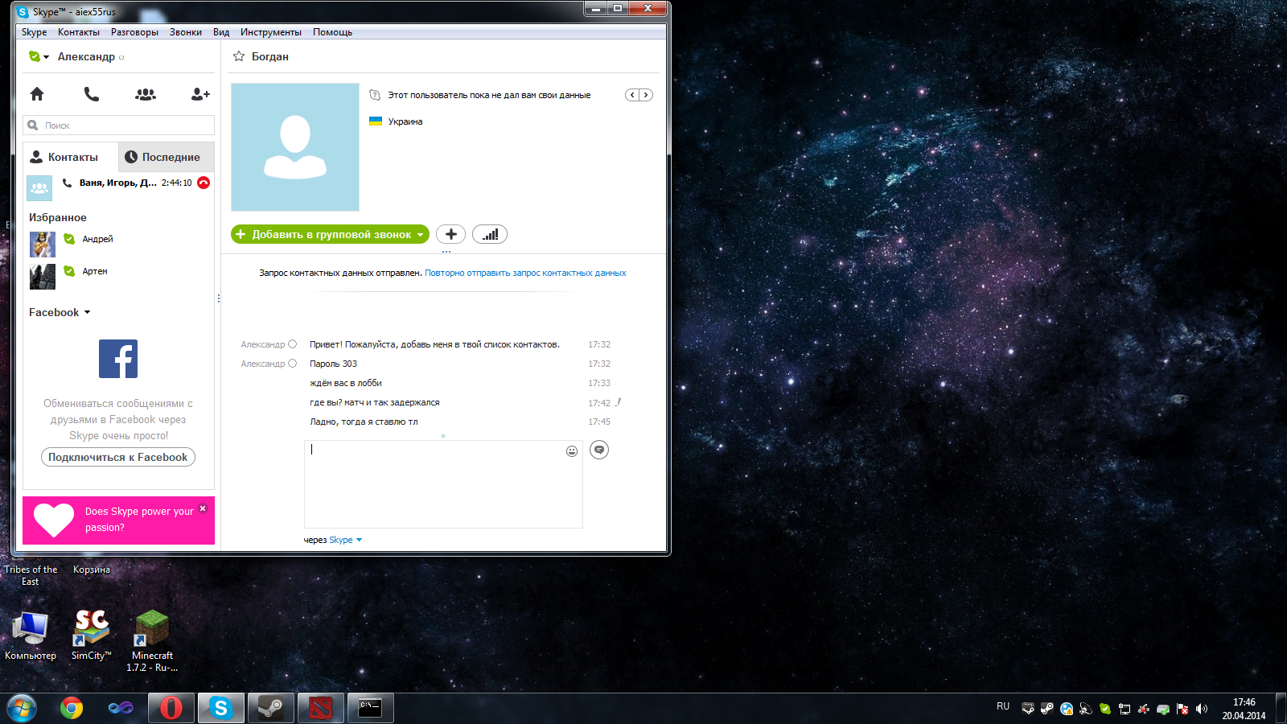1287x724 pixels.
Task: Open the Разговоры menu
Action: point(134,32)
